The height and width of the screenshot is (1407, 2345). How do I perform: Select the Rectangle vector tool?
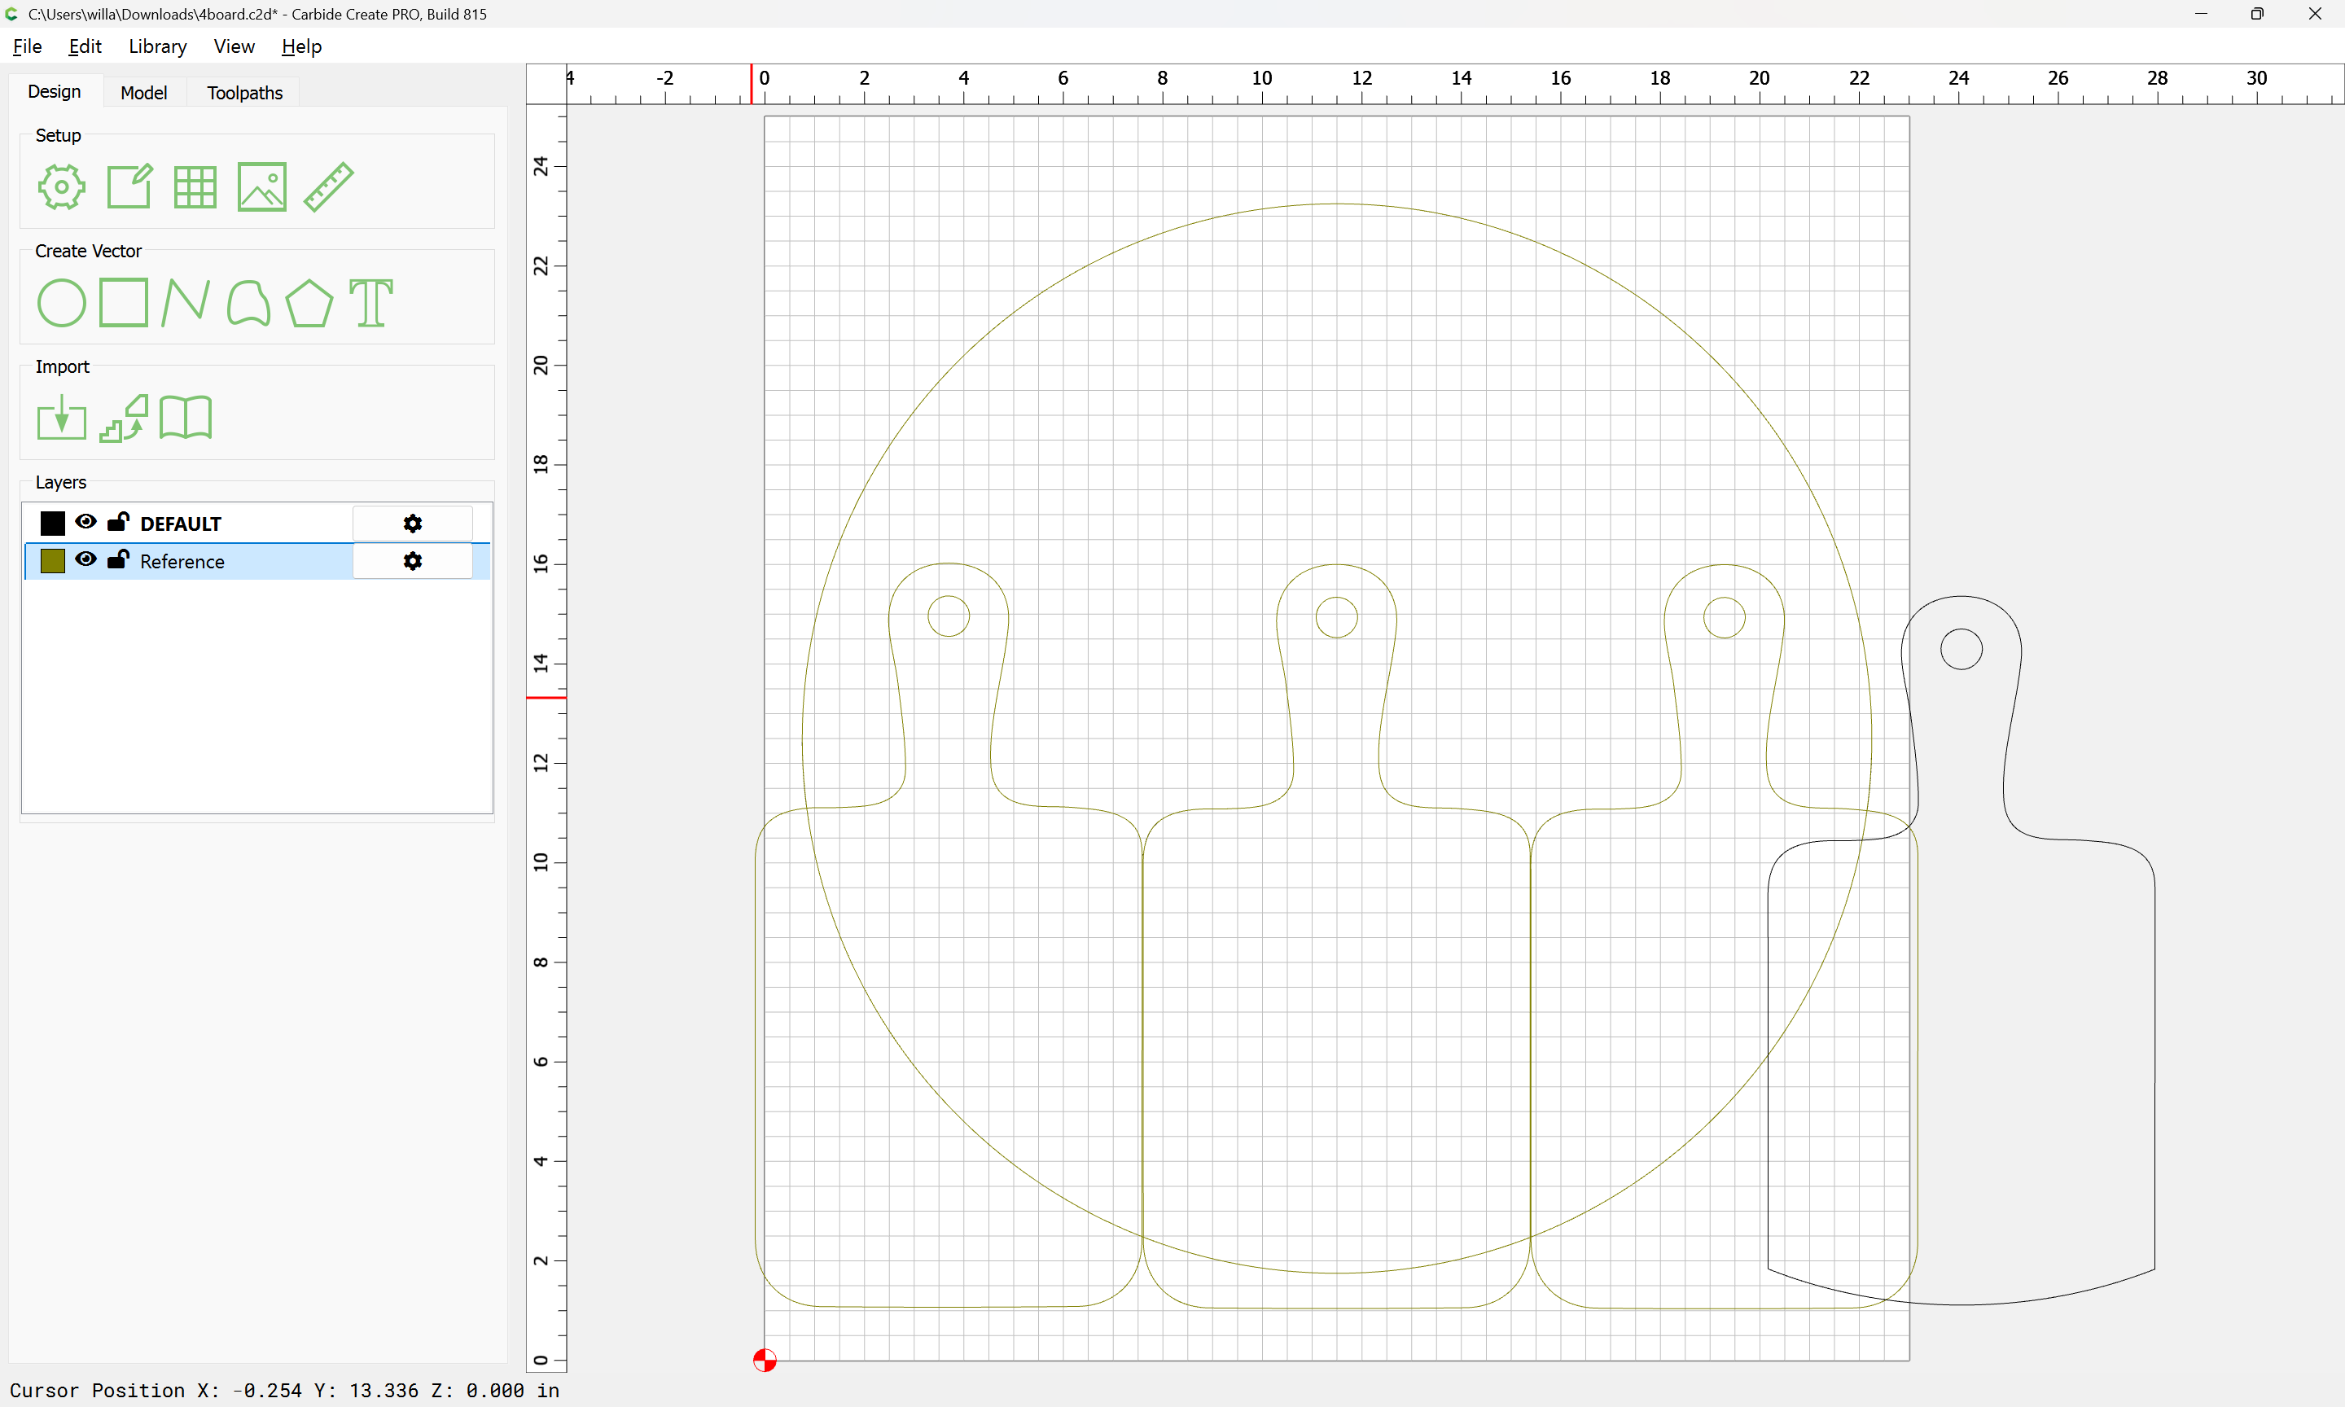point(124,302)
